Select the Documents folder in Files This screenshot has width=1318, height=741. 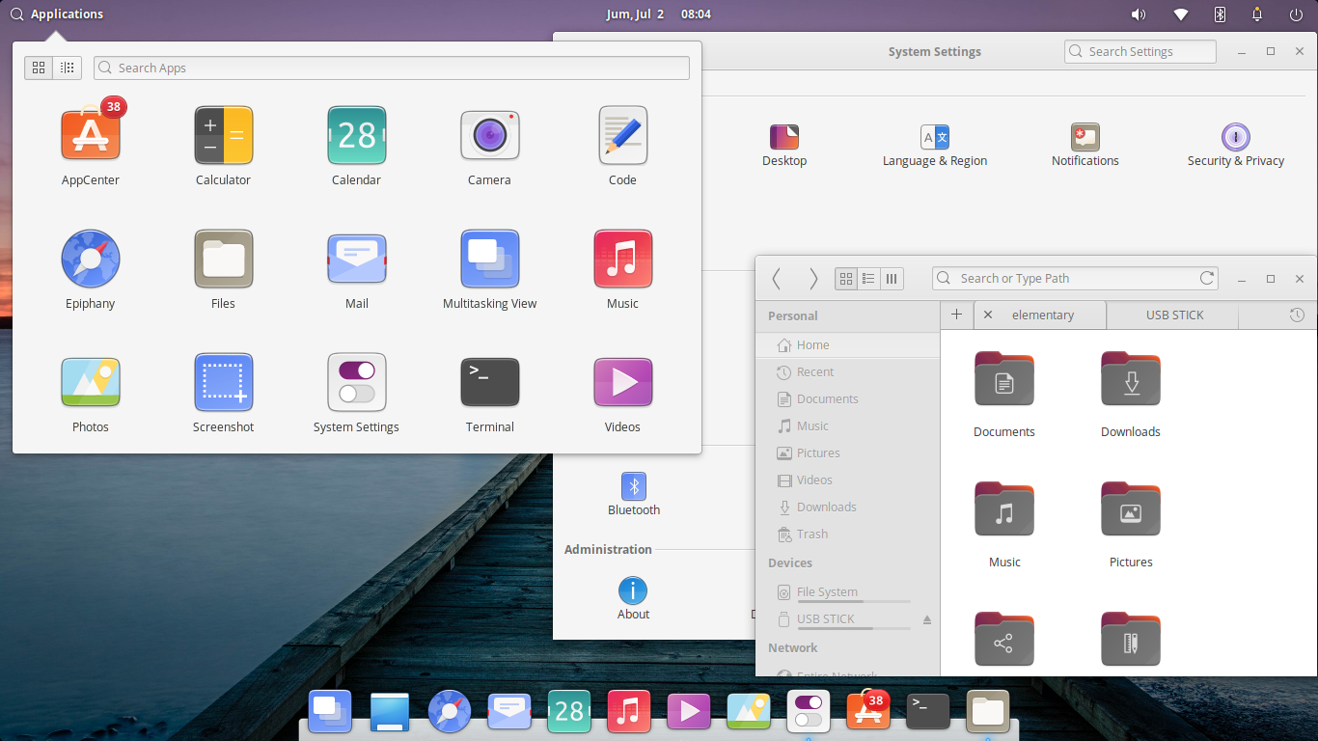[x=1004, y=396]
